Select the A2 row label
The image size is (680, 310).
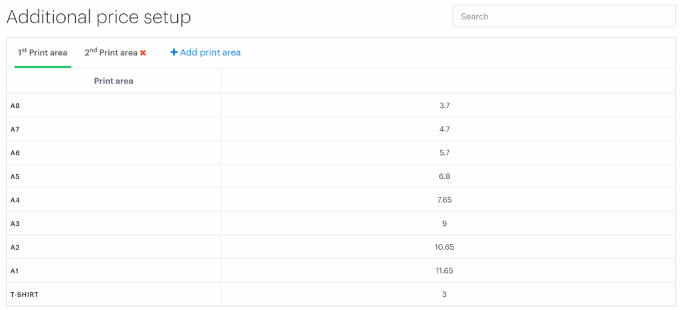15,247
